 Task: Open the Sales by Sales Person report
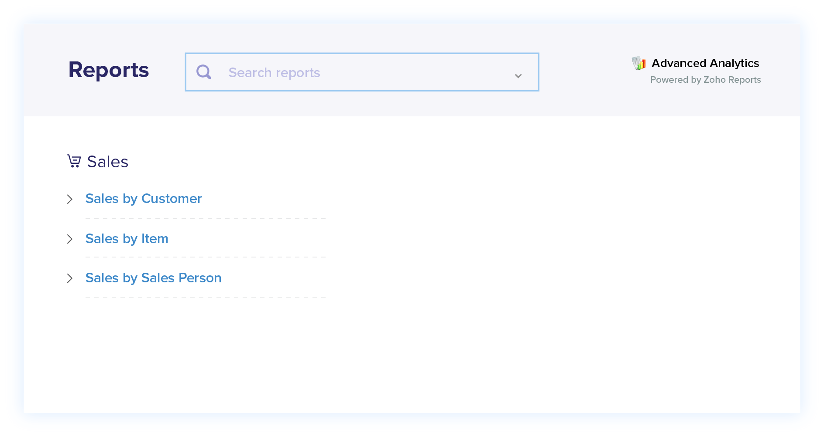[x=153, y=278]
